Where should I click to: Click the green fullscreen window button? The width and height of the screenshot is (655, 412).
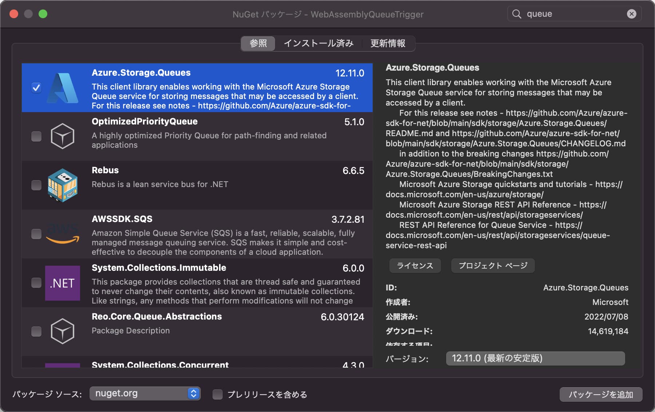click(43, 14)
